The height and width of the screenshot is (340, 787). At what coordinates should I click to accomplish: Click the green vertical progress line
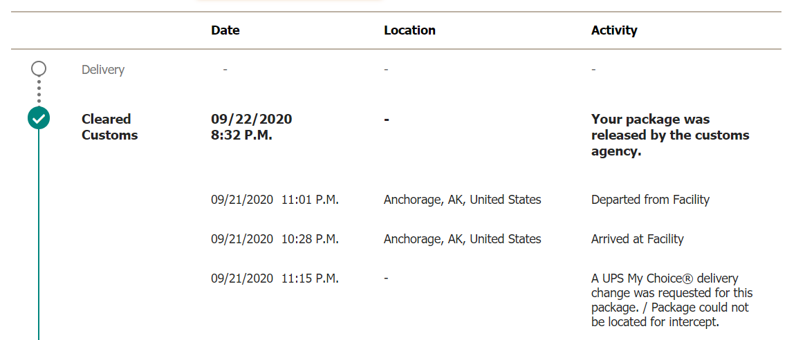39,235
